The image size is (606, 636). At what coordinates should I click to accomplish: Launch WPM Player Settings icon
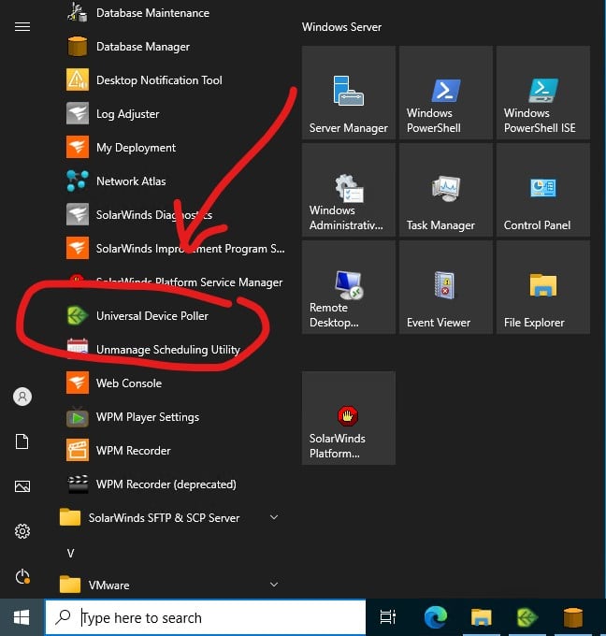click(x=77, y=416)
